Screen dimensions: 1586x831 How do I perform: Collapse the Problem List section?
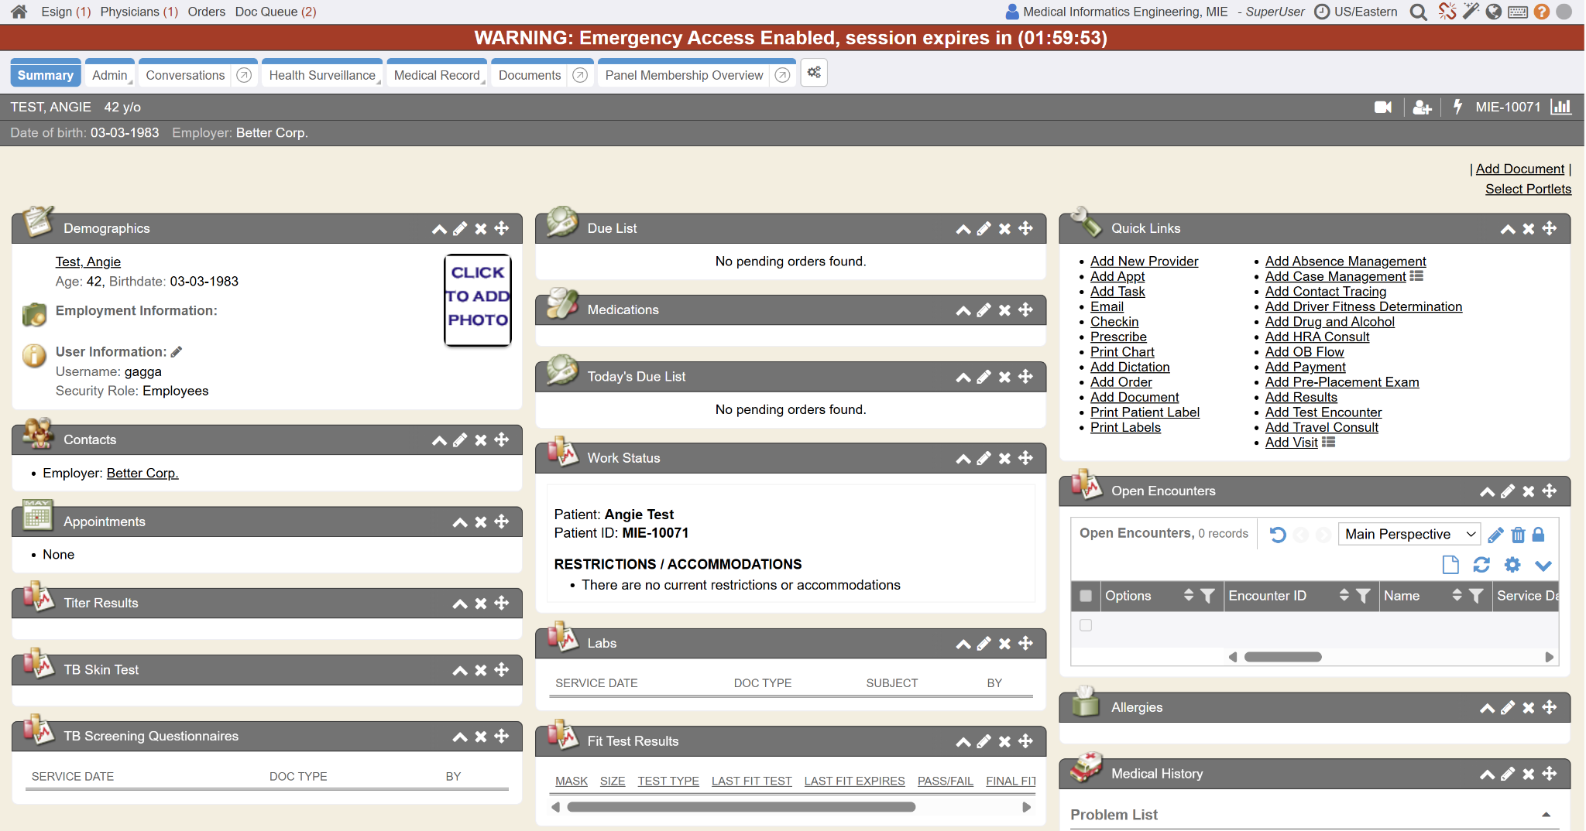pos(1546,815)
